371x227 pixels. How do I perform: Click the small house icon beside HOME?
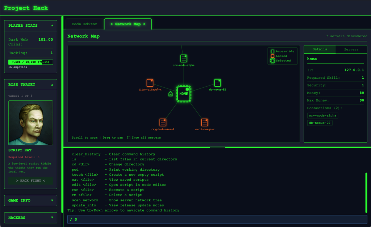pyautogui.click(x=170, y=94)
